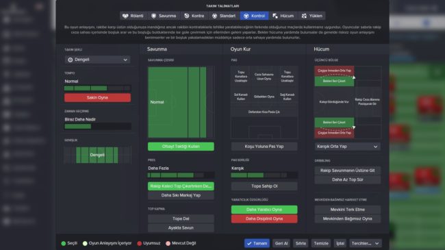Select left-side Topu Kanatlara Uzaklaştır option
The image size is (445, 250).
tap(241, 77)
